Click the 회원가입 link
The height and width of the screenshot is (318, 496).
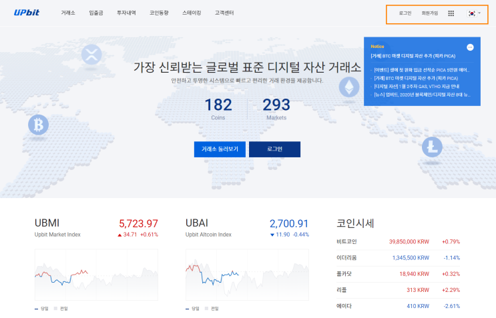tap(429, 13)
